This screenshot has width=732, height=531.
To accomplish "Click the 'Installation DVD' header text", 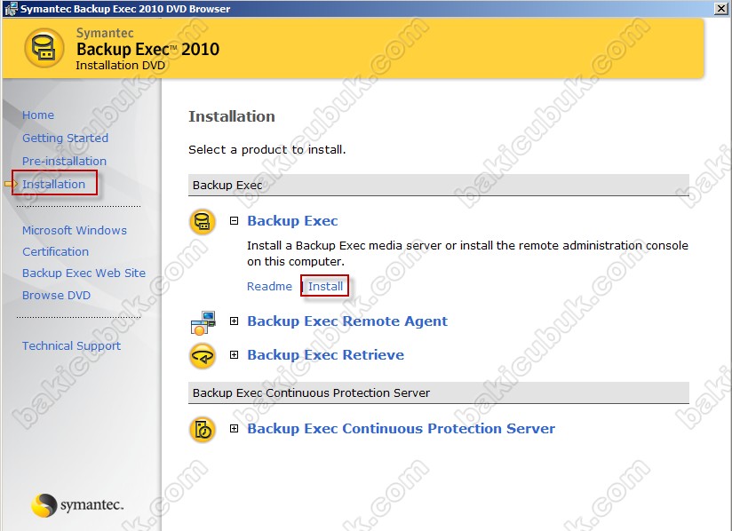I will [x=121, y=66].
